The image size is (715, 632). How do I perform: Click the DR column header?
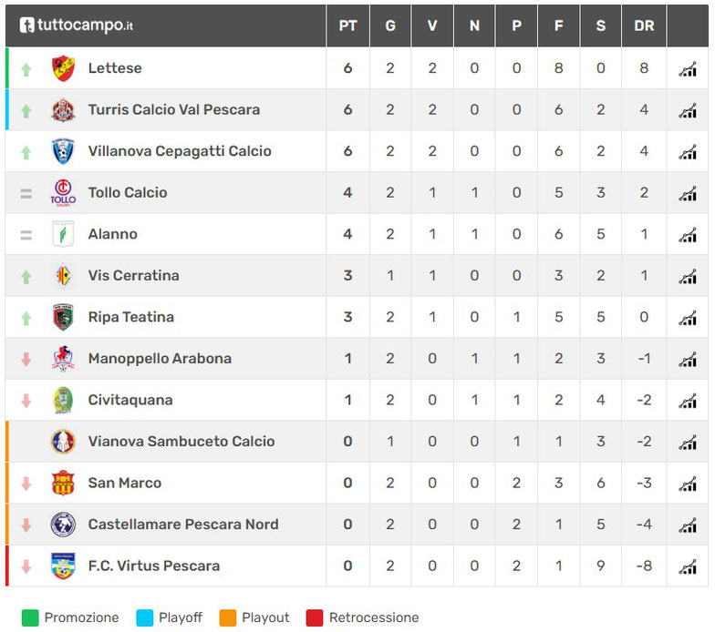point(644,25)
